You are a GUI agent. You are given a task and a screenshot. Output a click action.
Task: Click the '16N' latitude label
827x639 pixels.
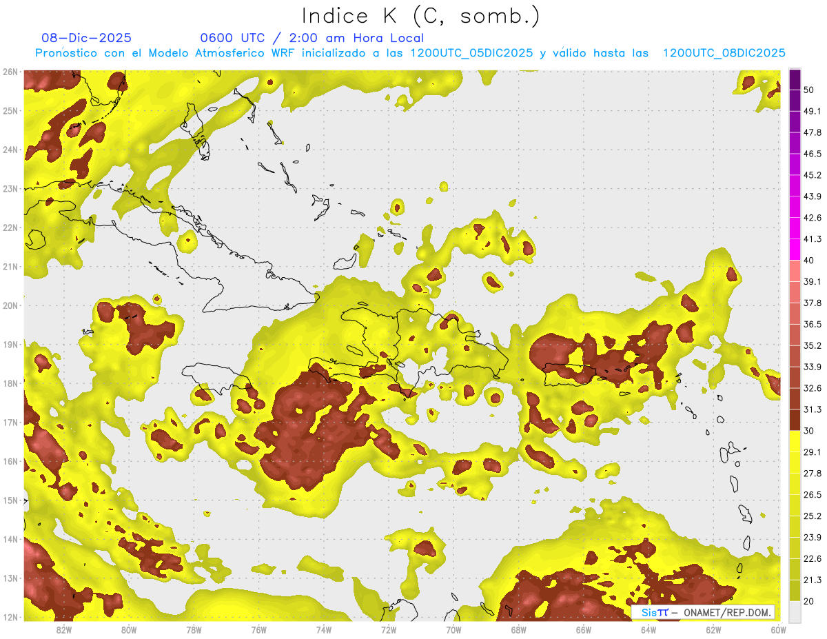coord(10,461)
